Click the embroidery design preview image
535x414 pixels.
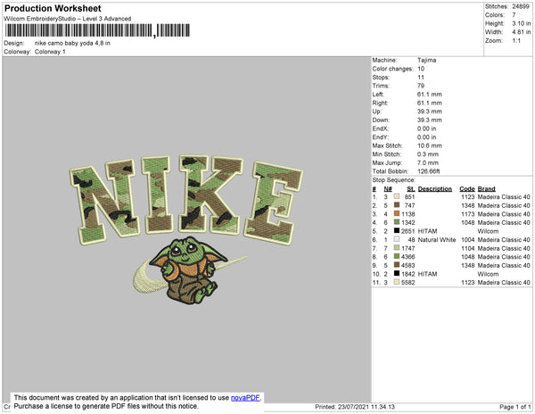[x=186, y=230]
